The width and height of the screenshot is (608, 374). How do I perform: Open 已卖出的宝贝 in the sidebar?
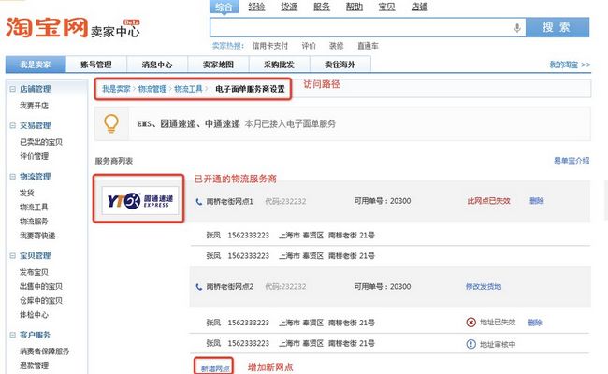(41, 142)
